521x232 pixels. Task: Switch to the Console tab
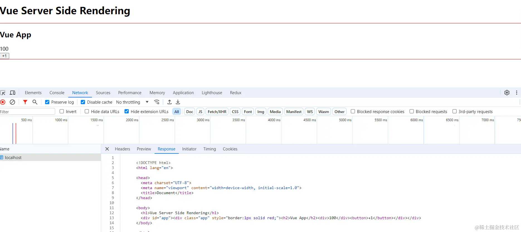57,93
